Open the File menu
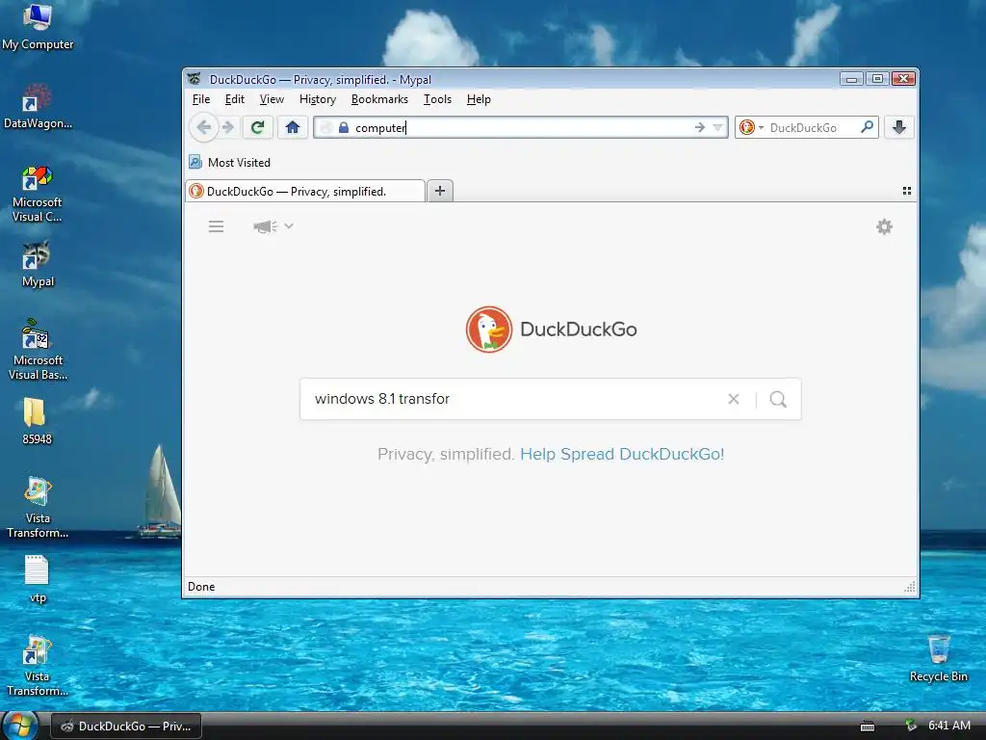This screenshot has height=740, width=986. (201, 99)
